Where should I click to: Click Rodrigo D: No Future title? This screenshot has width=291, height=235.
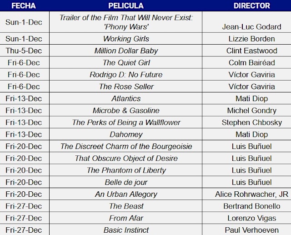[126, 75]
